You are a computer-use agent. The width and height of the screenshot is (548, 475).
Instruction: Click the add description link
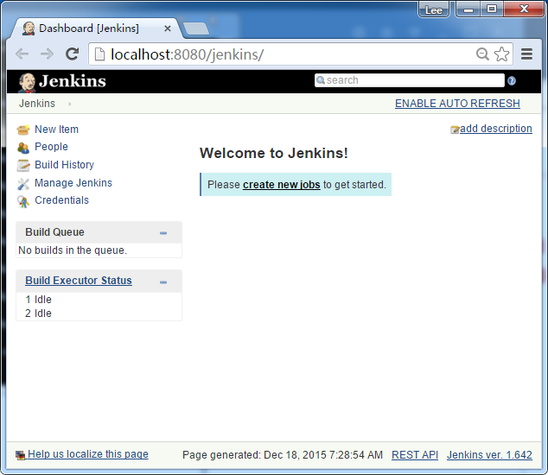pyautogui.click(x=495, y=129)
